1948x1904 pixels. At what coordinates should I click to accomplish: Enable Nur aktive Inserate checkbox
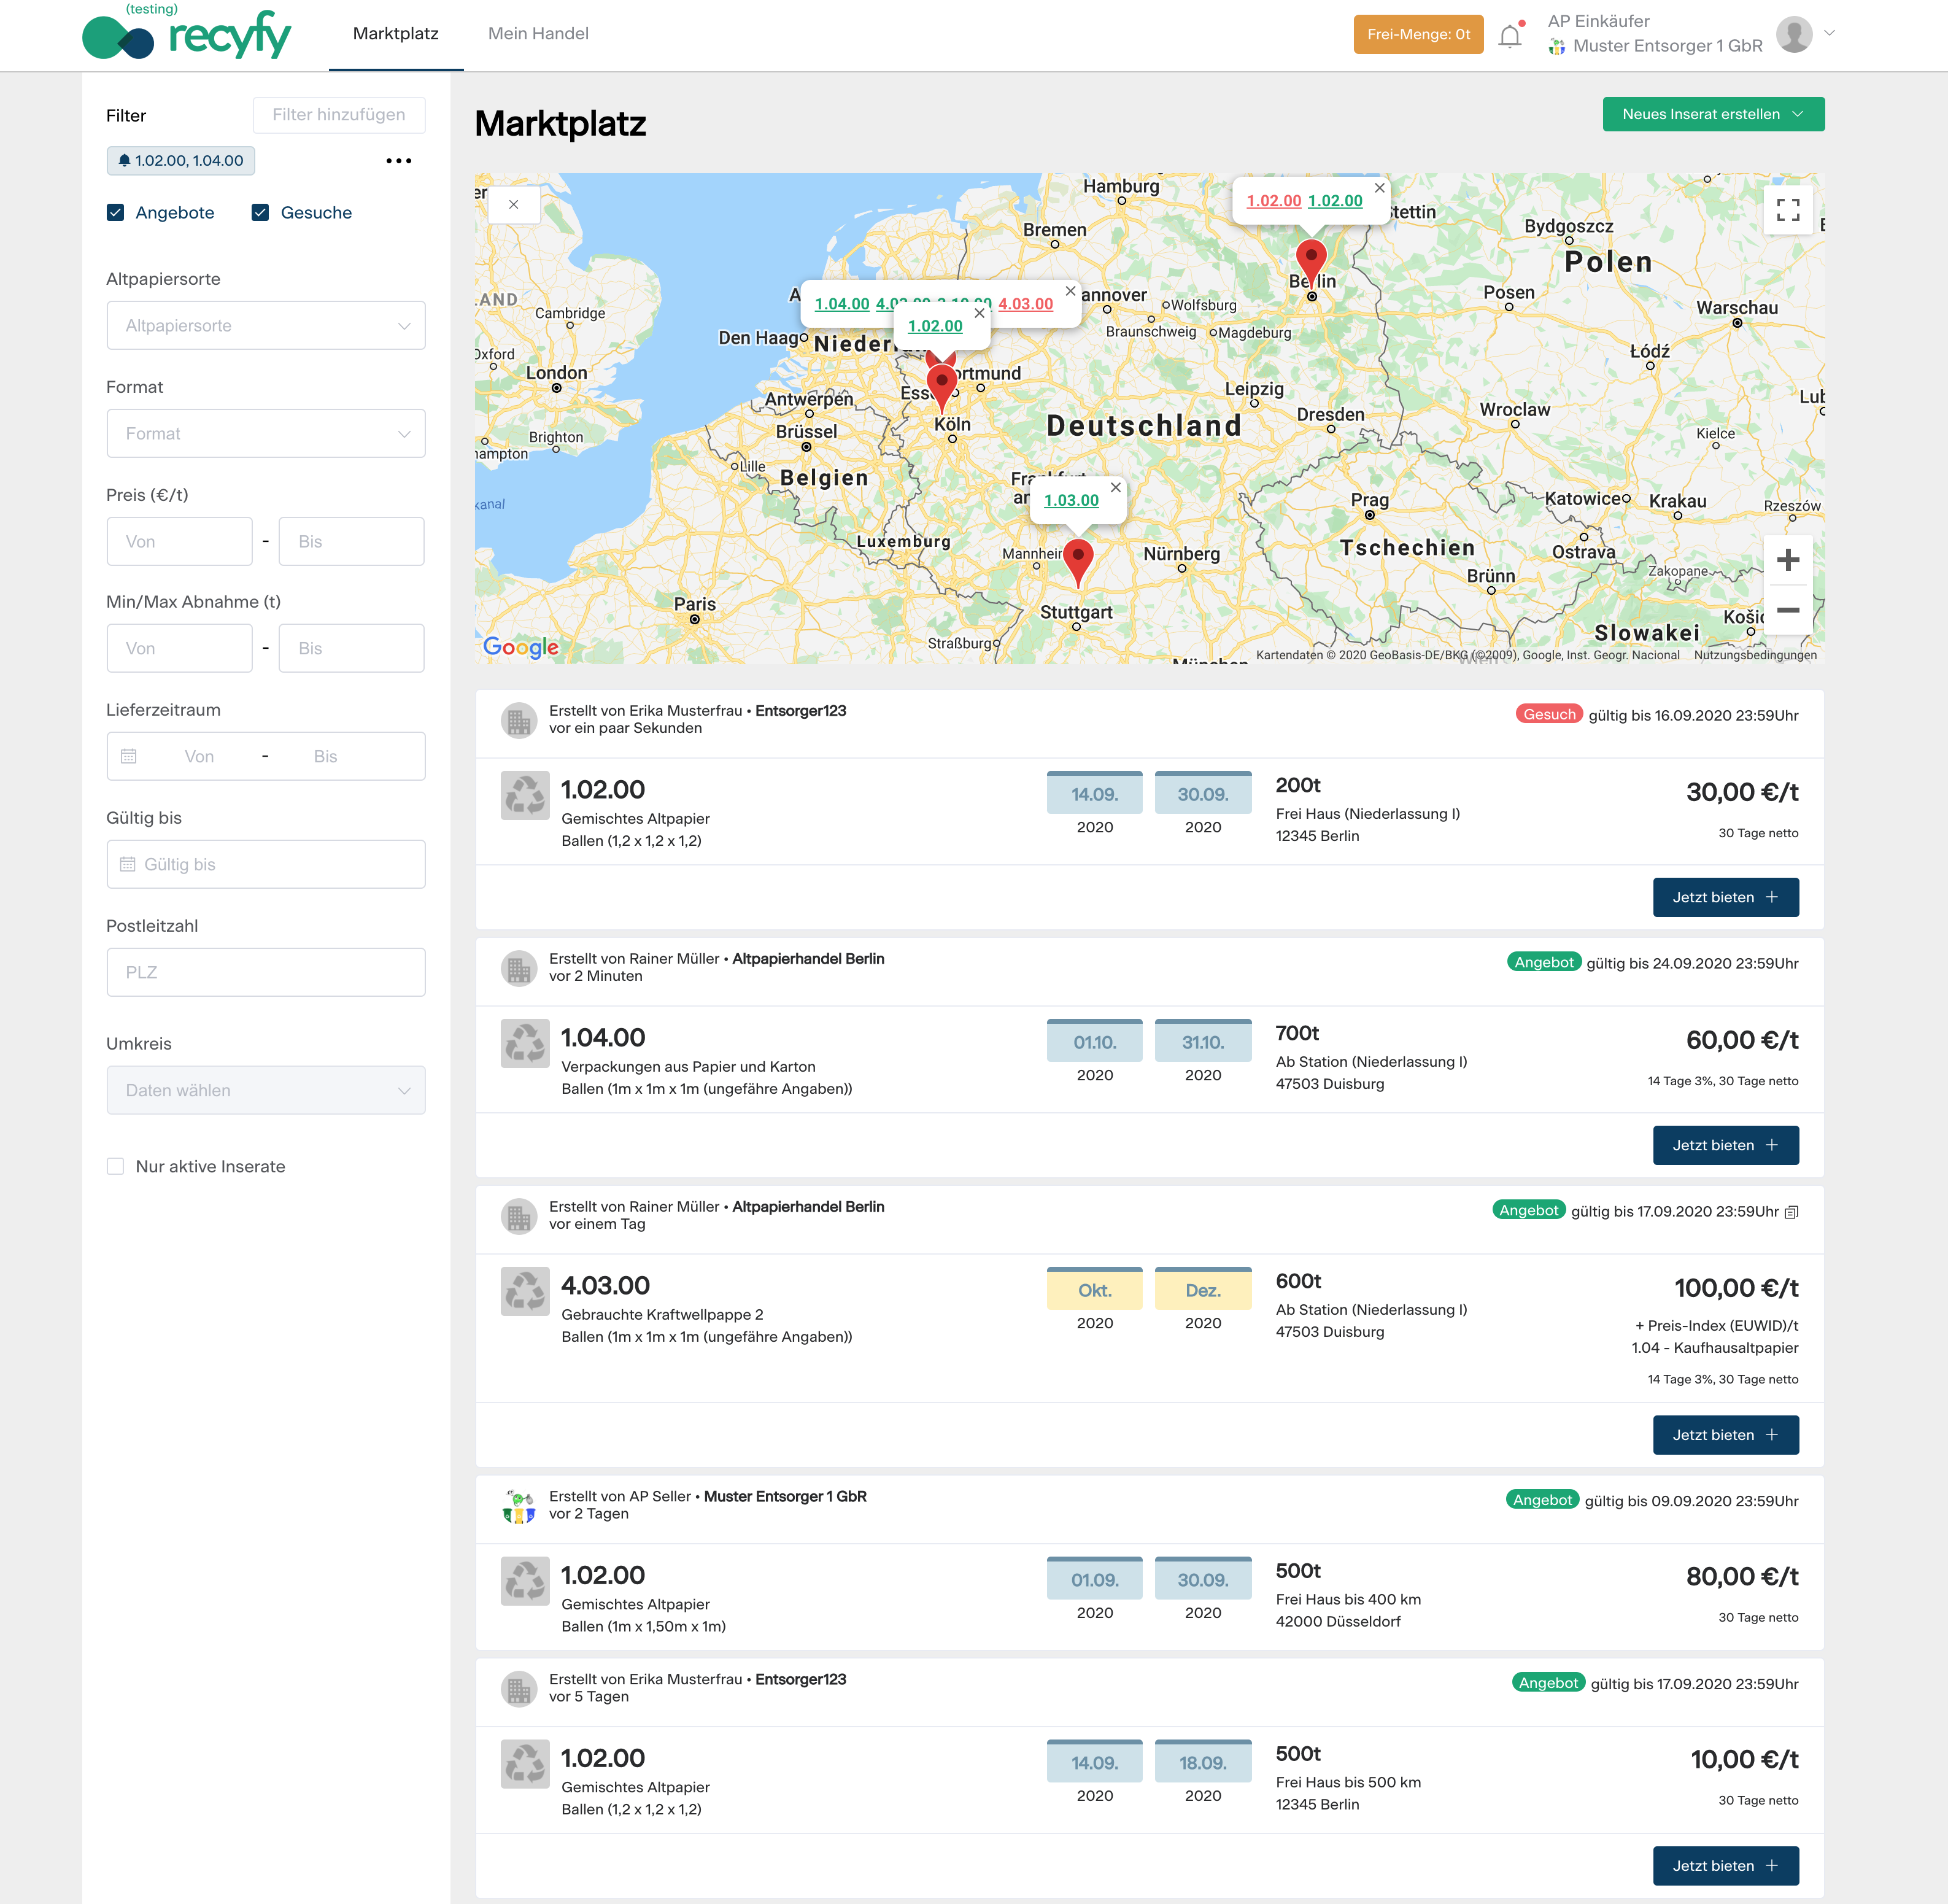[116, 1167]
